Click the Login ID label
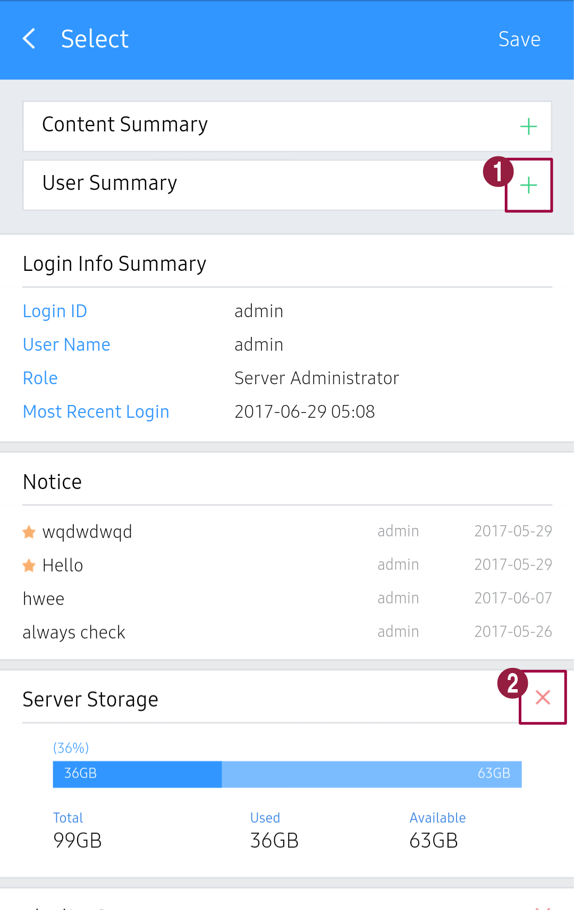 point(55,311)
